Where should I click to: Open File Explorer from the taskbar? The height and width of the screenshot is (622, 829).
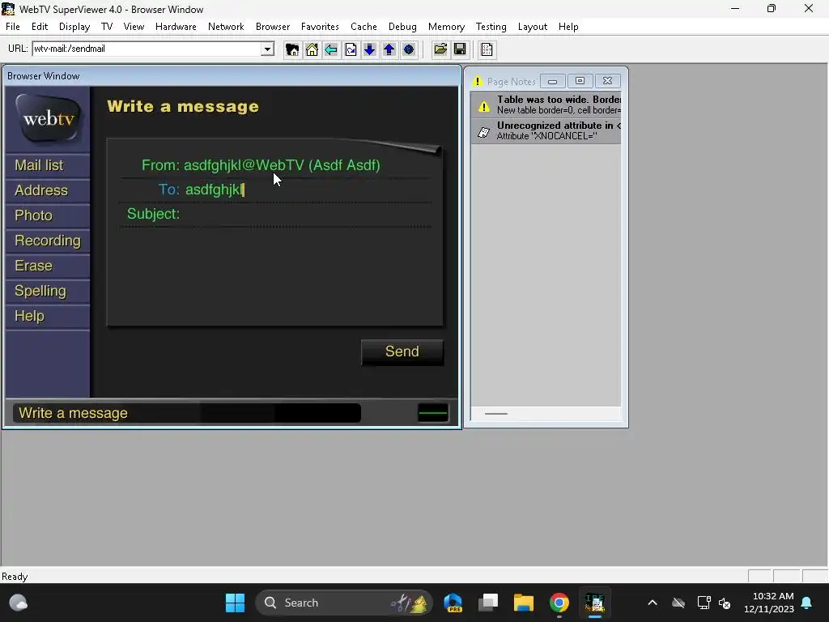coord(524,603)
